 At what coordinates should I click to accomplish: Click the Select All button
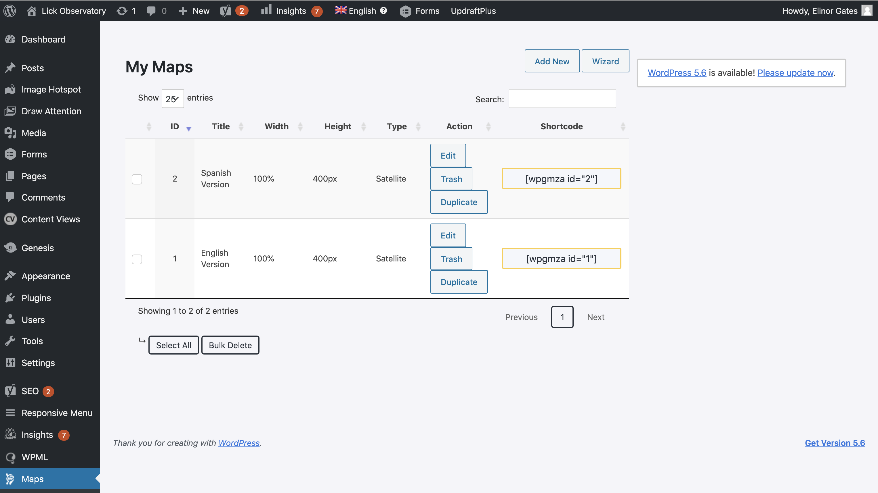coord(173,345)
